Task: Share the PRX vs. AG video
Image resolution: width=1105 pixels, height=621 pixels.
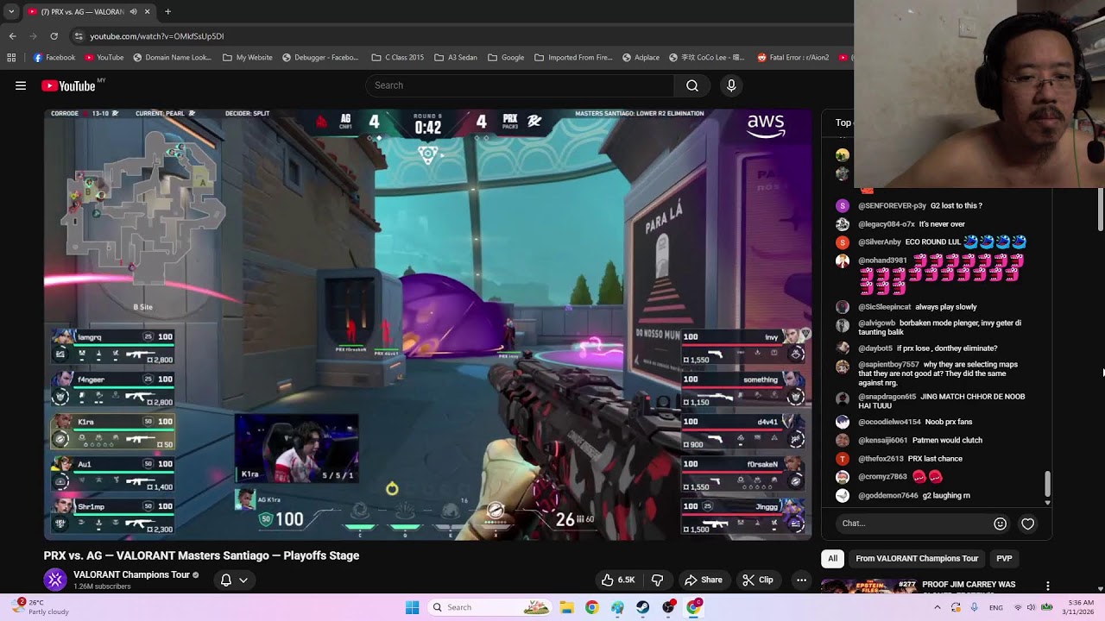Action: pyautogui.click(x=704, y=580)
